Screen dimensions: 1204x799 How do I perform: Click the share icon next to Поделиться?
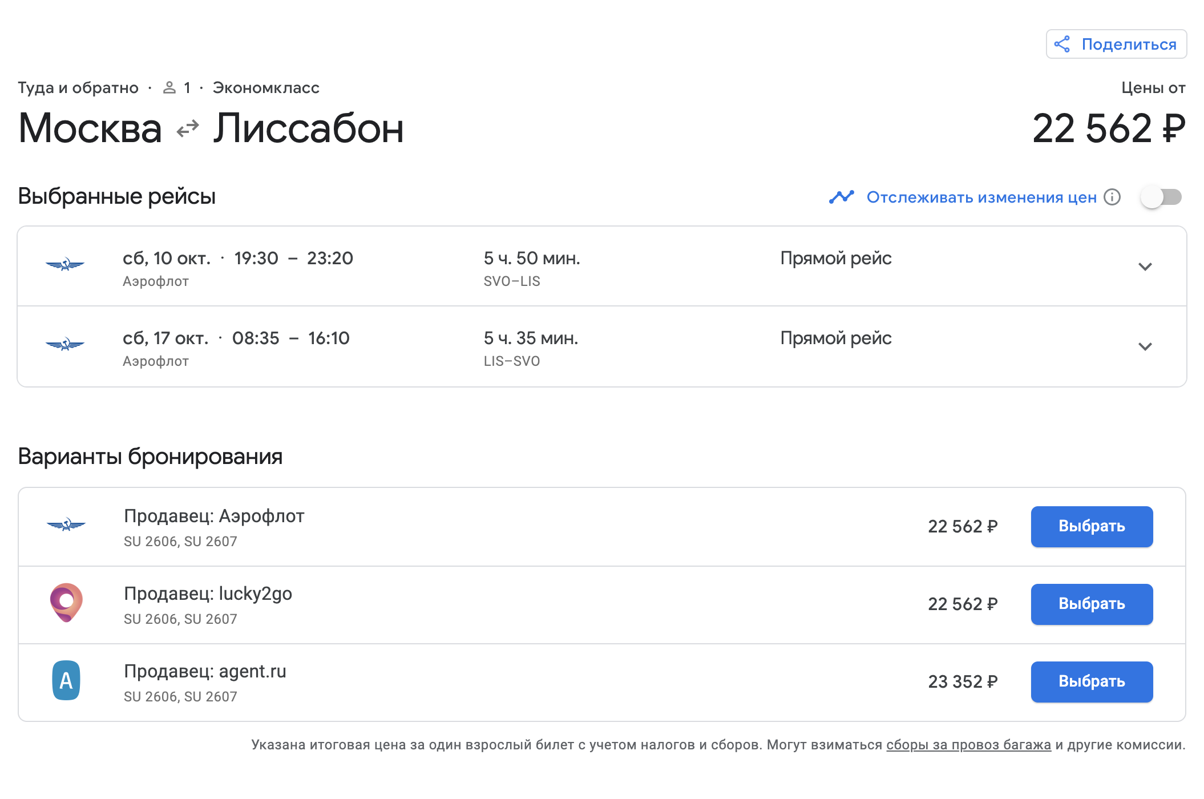click(1062, 45)
